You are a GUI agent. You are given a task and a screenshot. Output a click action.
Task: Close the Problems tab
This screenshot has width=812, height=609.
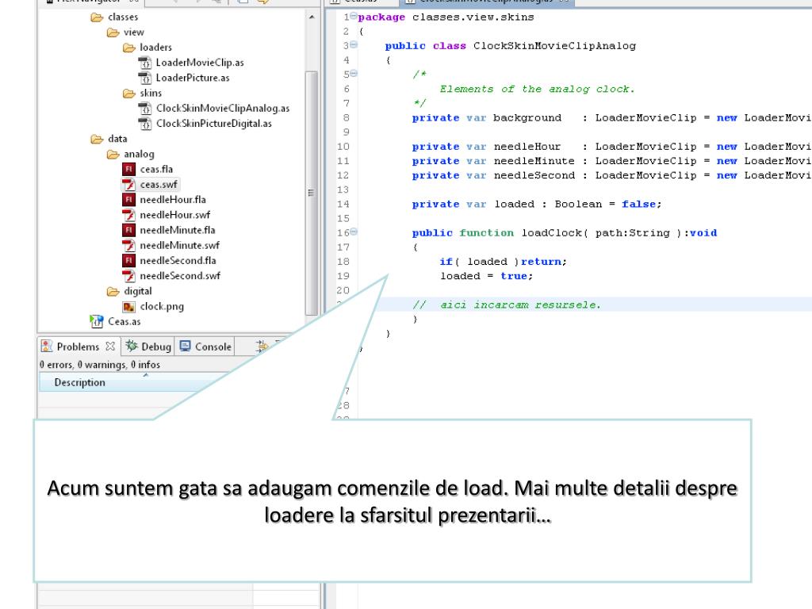pyautogui.click(x=110, y=346)
